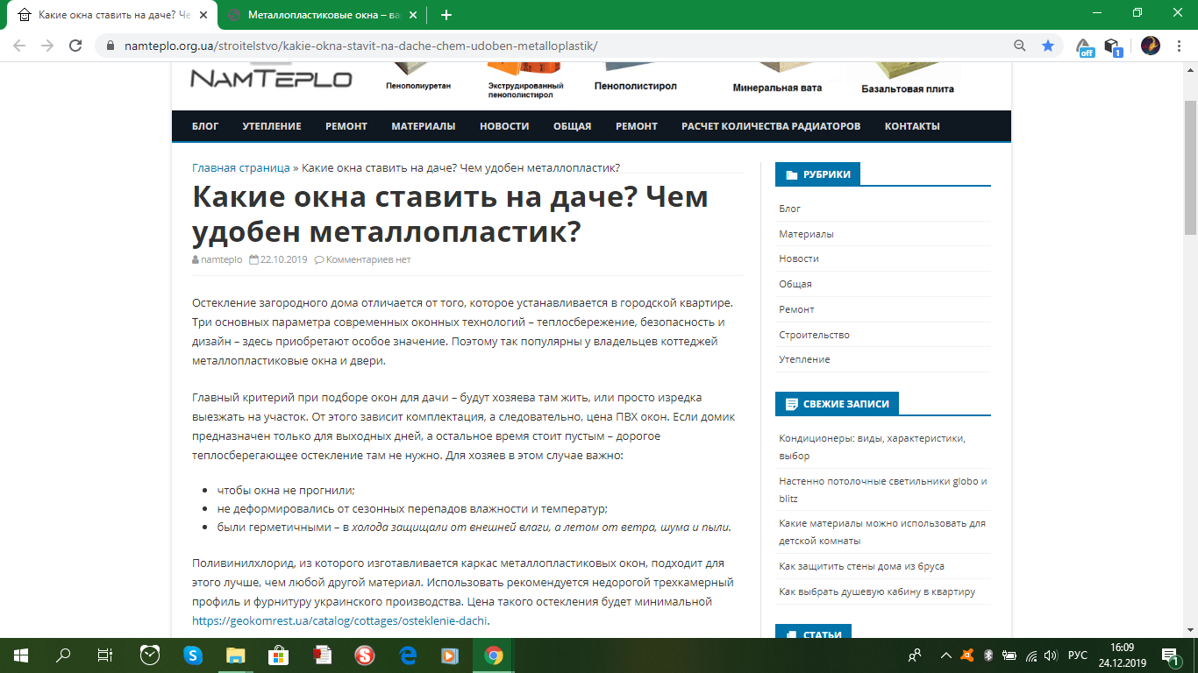Click the Базальтовая плита image in header

pyautogui.click(x=908, y=79)
